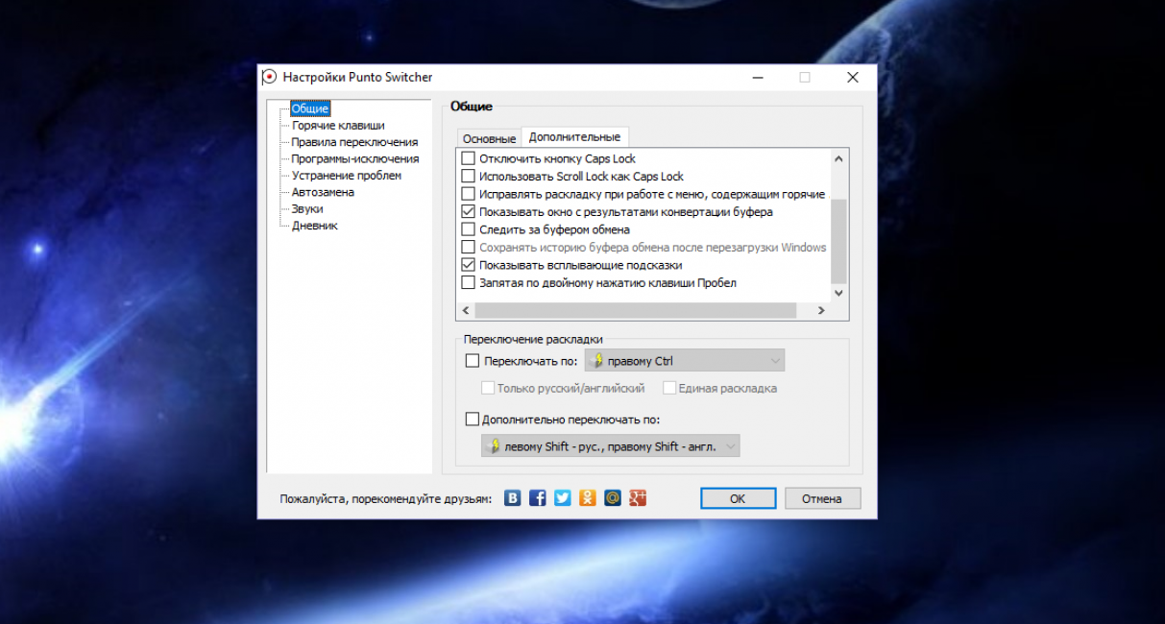
Task: Share via Facebook icon
Action: coord(538,498)
